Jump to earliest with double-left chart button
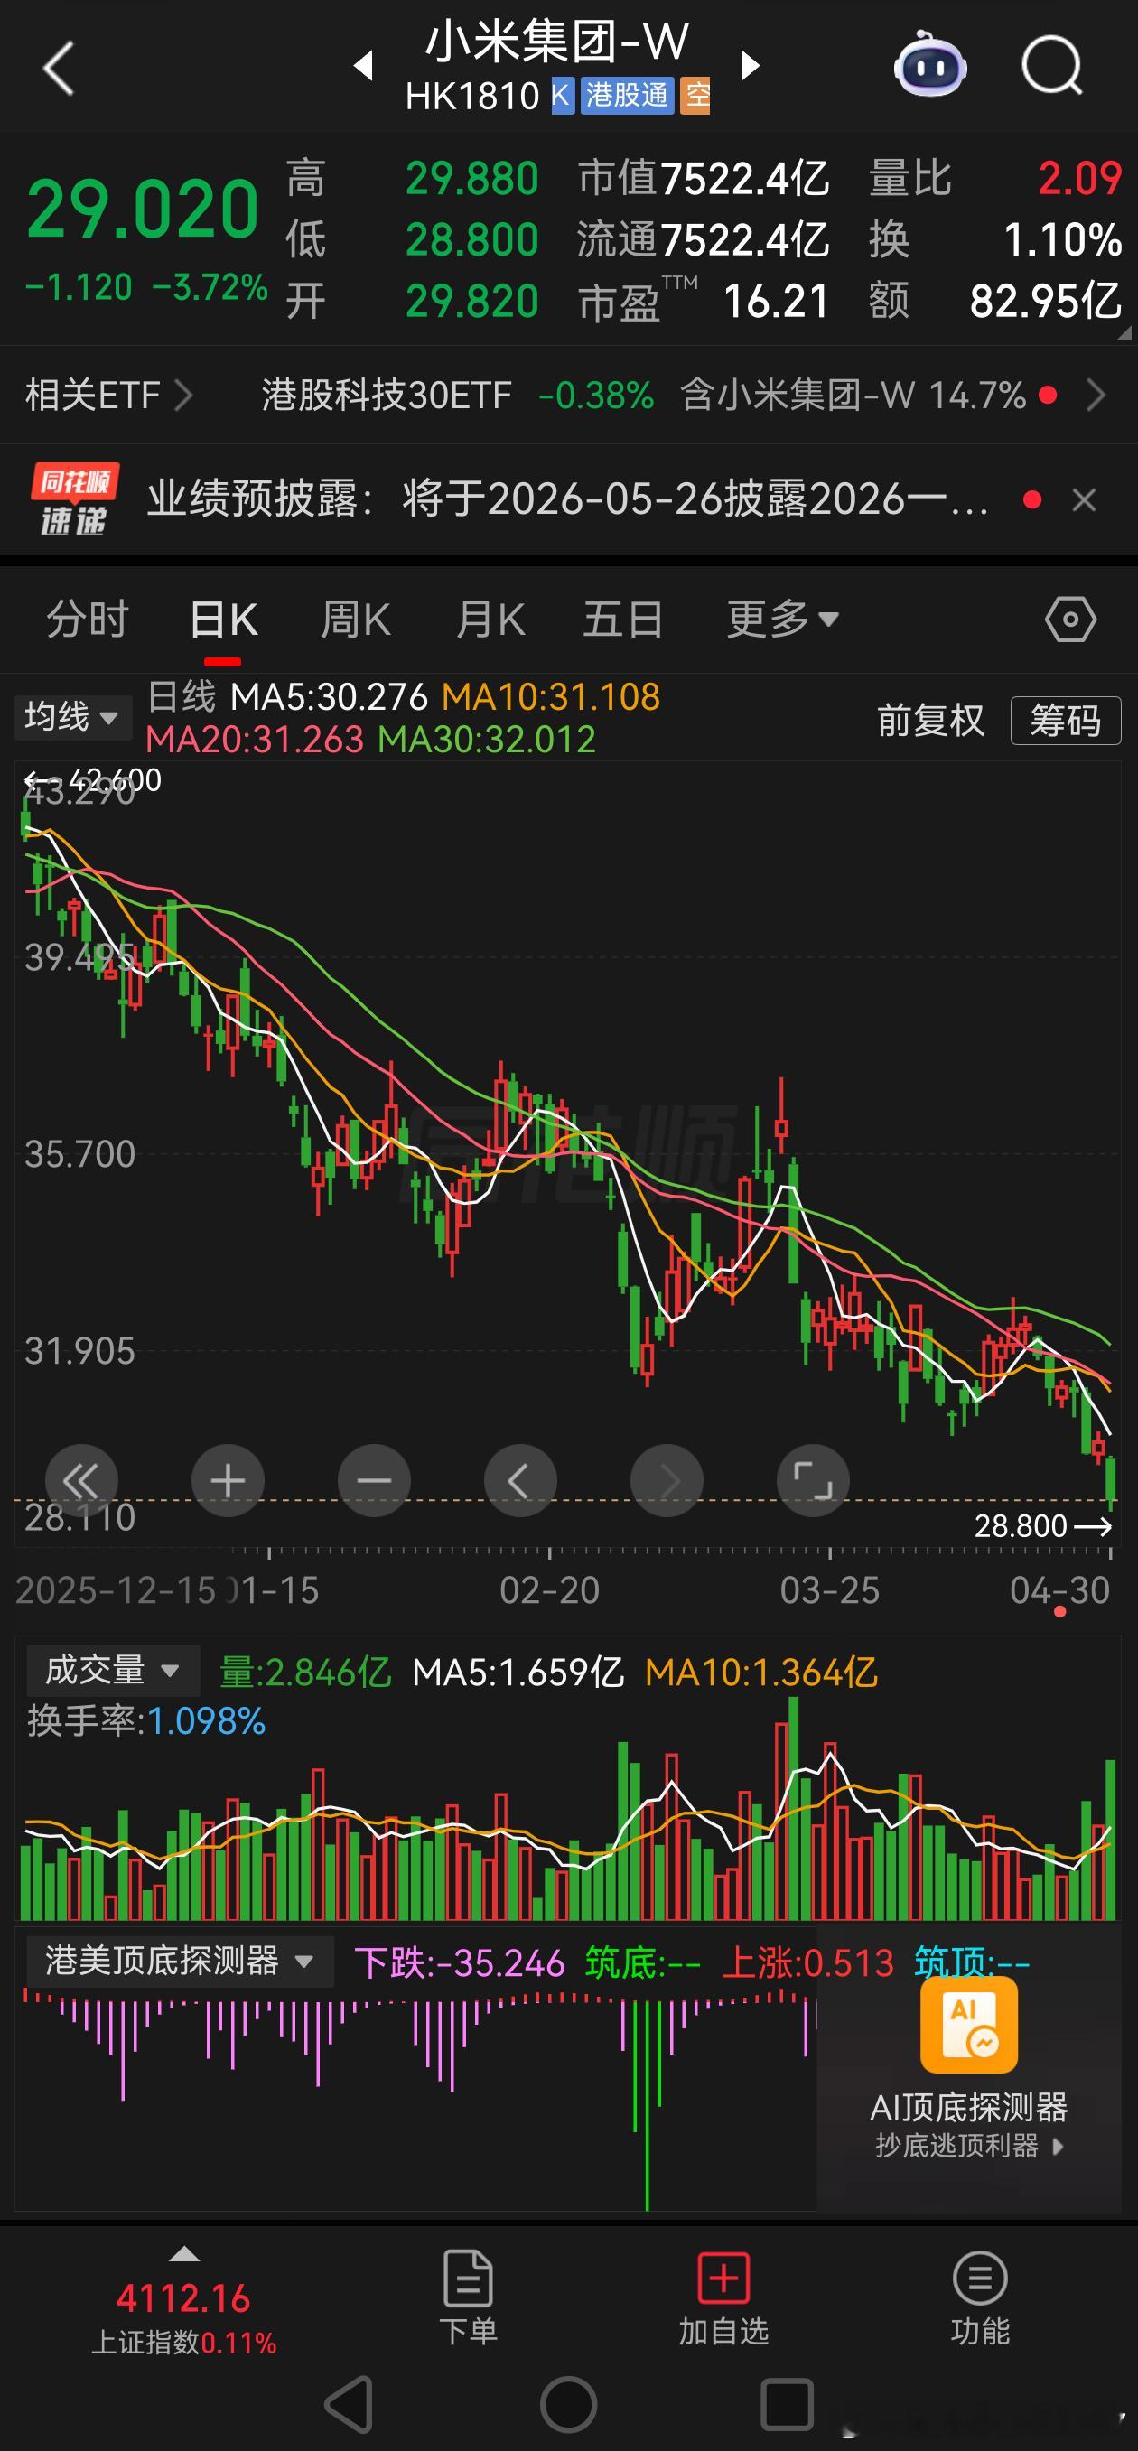1138x2451 pixels. pos(81,1479)
